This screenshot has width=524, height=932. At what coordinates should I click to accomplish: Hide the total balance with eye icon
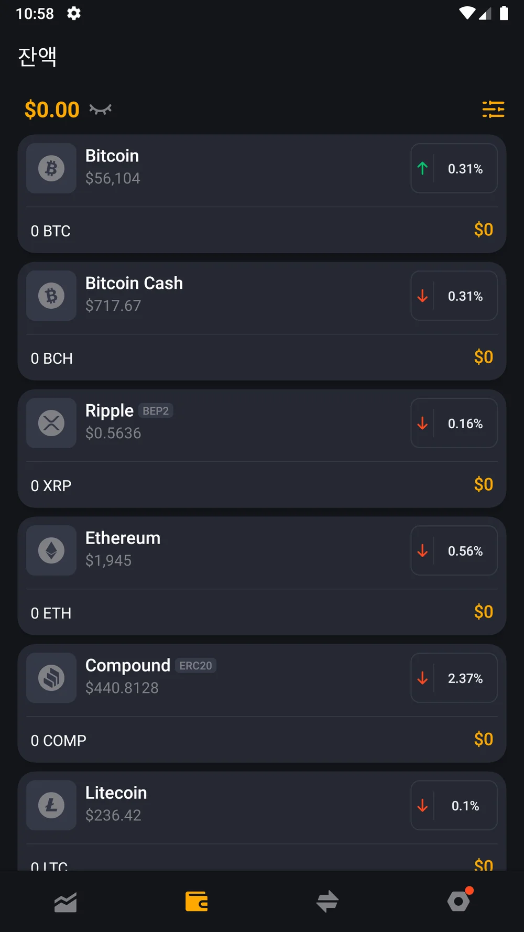[x=100, y=109]
